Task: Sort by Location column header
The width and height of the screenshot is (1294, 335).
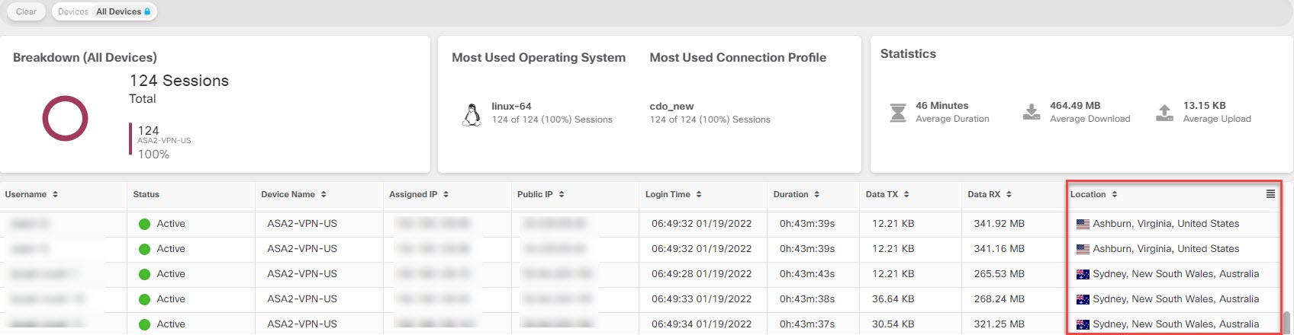Action: 1115,195
